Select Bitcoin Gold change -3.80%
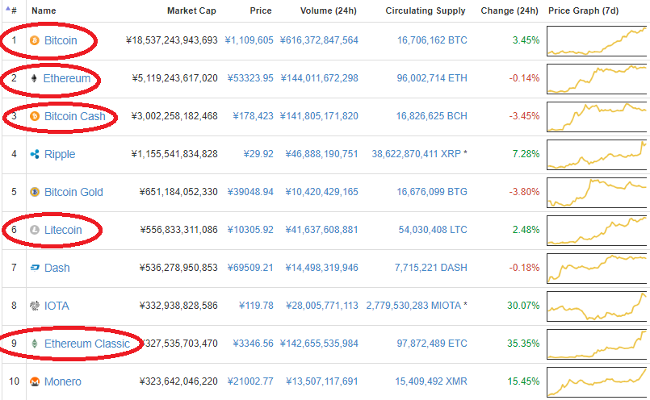 point(524,192)
